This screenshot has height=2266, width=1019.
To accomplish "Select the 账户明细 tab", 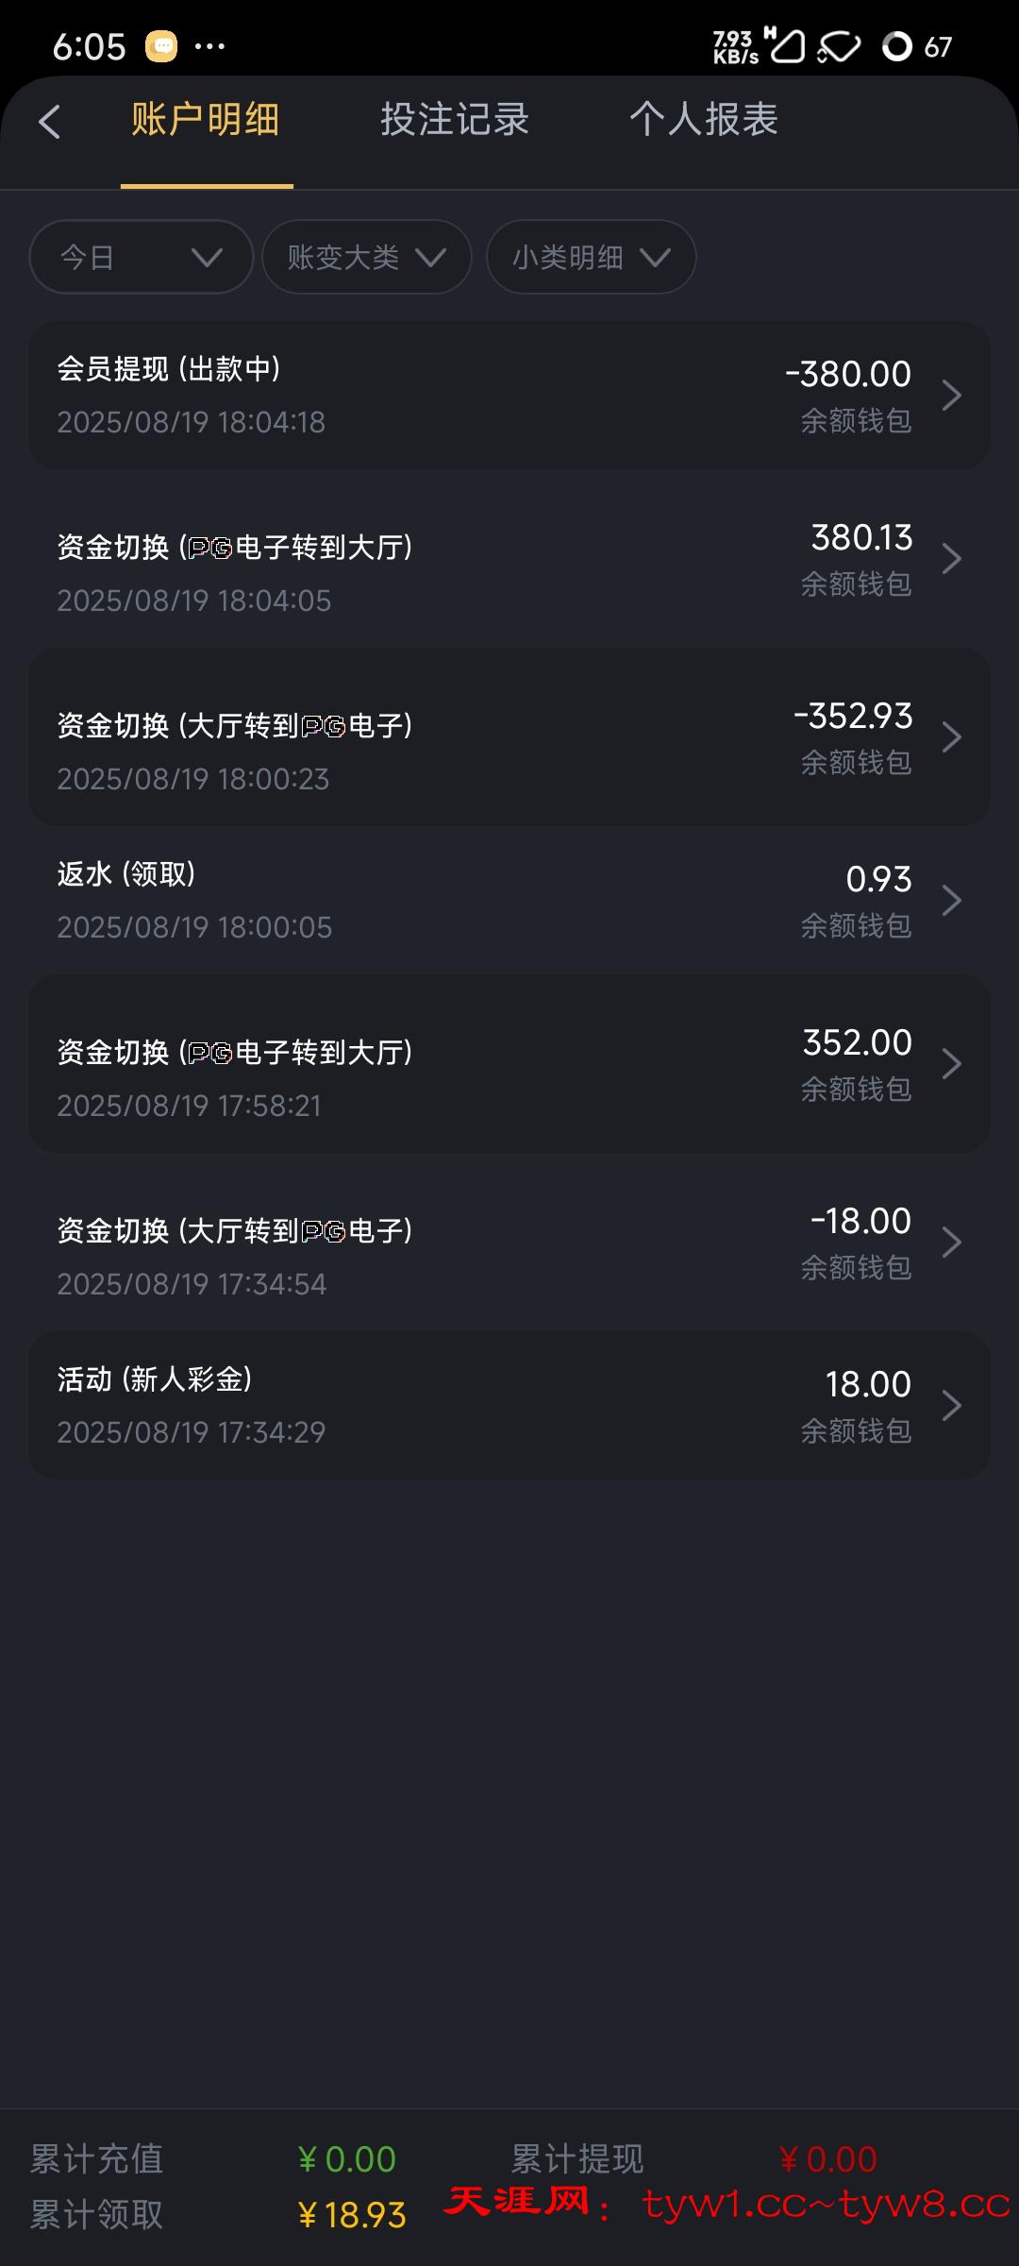I will 206,120.
